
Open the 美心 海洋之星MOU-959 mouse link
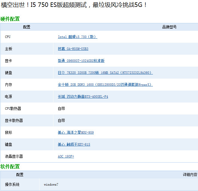click(76, 132)
